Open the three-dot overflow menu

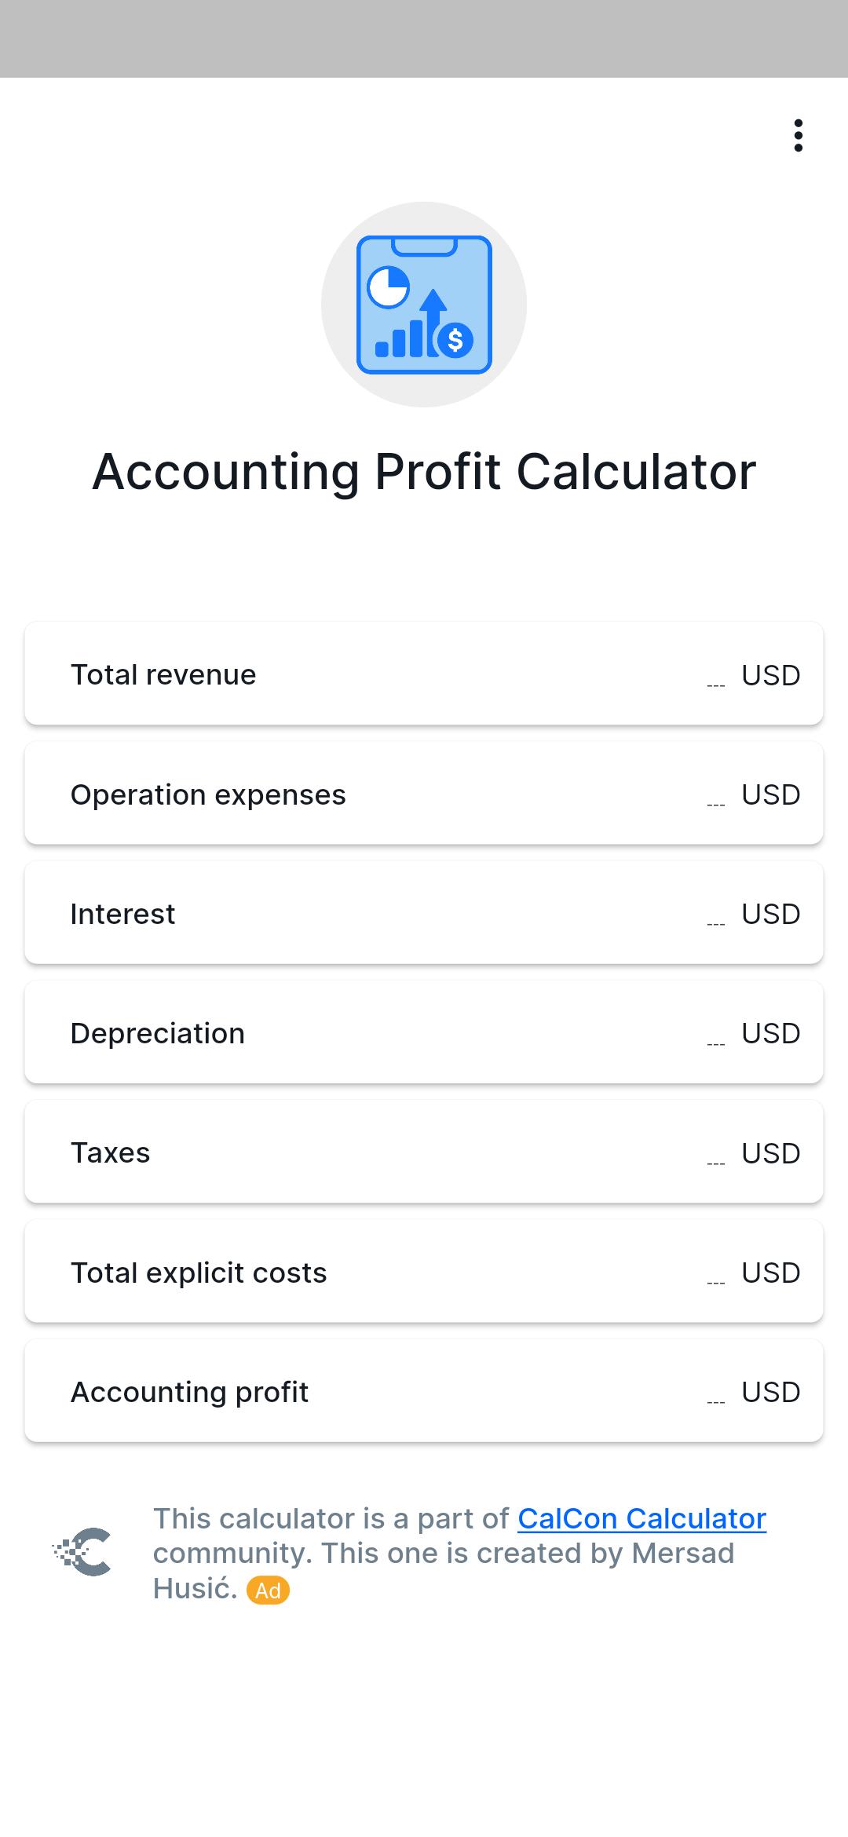click(798, 136)
